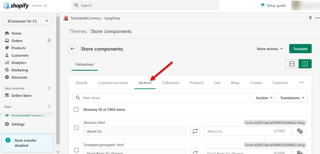This screenshot has height=154, width=320.
Task: Click the green Translate button
Action: (300, 49)
